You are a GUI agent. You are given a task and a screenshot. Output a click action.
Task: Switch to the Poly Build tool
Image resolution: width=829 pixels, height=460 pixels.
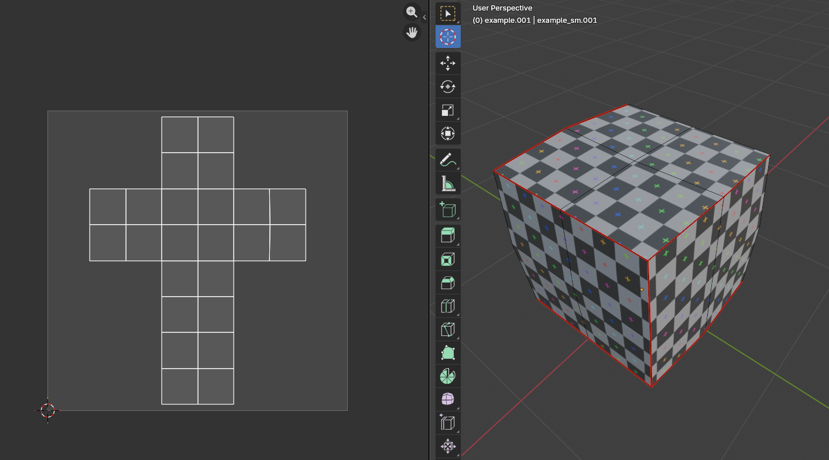[448, 353]
